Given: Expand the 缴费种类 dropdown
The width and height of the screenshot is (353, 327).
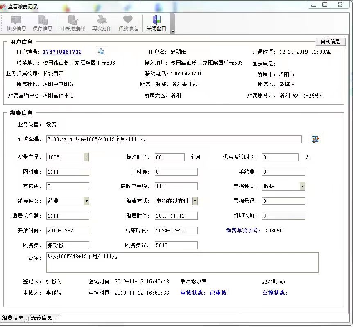Looking at the screenshot, I should click(86, 201).
